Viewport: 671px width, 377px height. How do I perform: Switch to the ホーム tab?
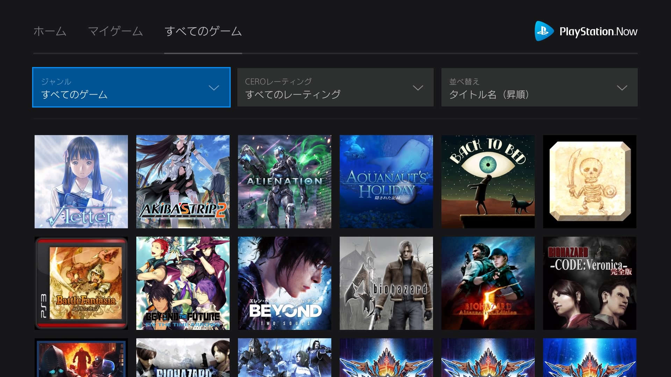[x=50, y=31]
